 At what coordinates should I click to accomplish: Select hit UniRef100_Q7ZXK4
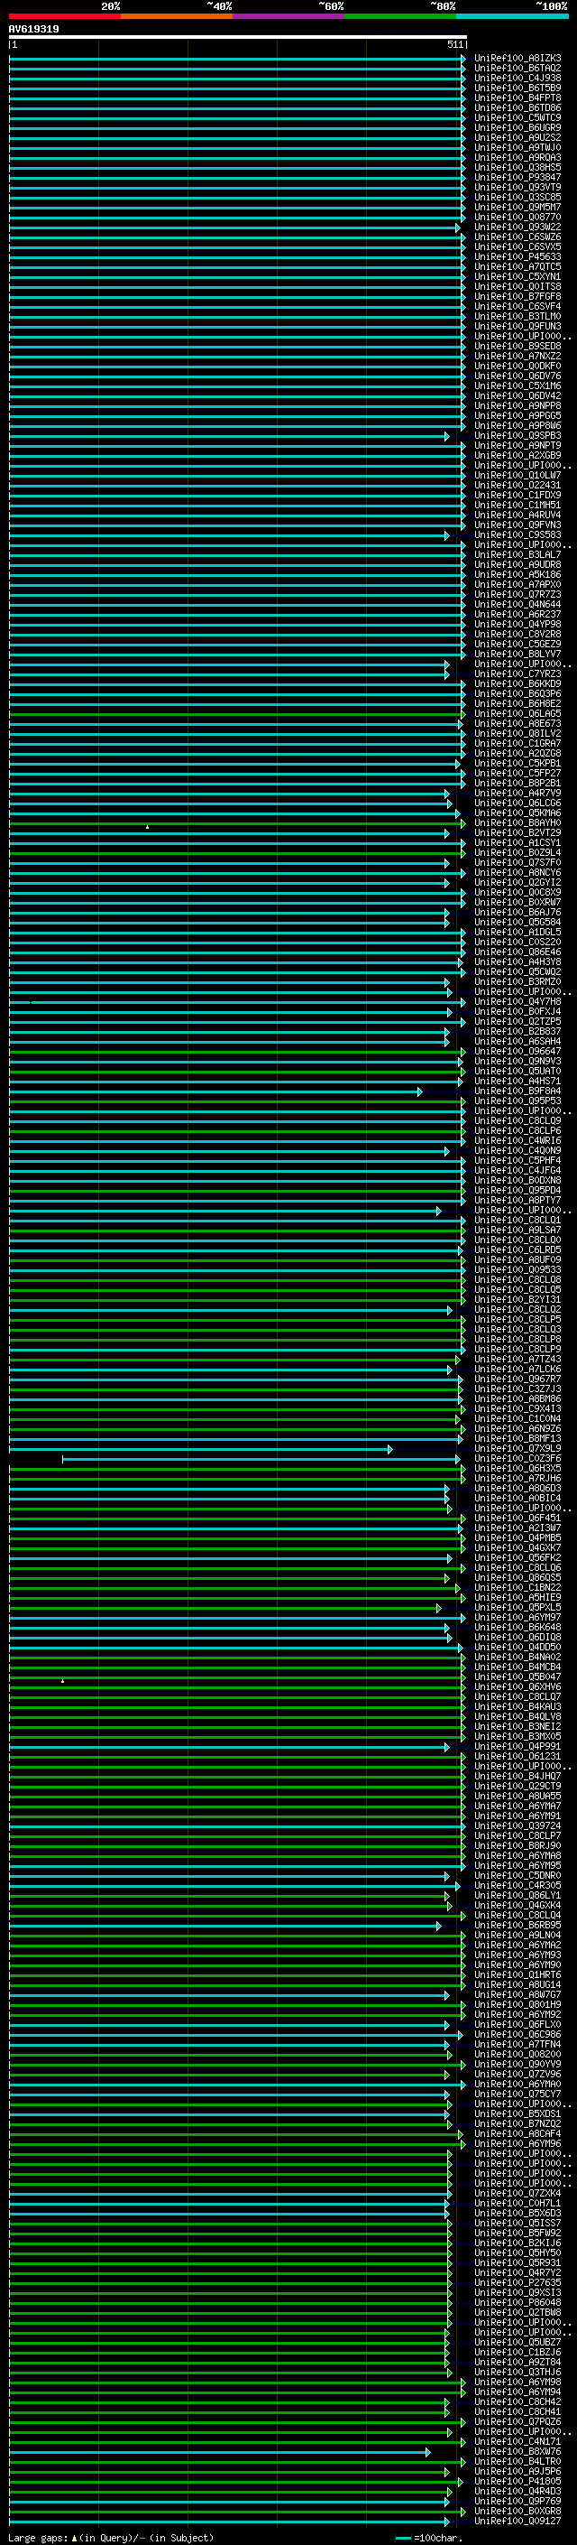pos(517,2193)
